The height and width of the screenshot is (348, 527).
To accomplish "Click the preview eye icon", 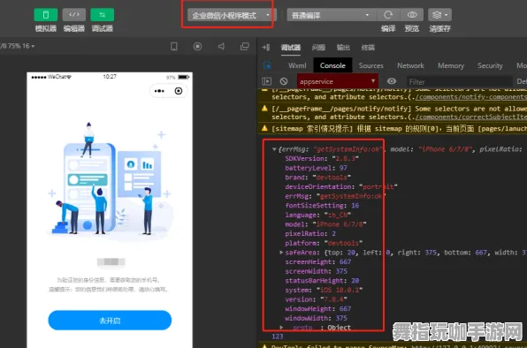I will (412, 15).
